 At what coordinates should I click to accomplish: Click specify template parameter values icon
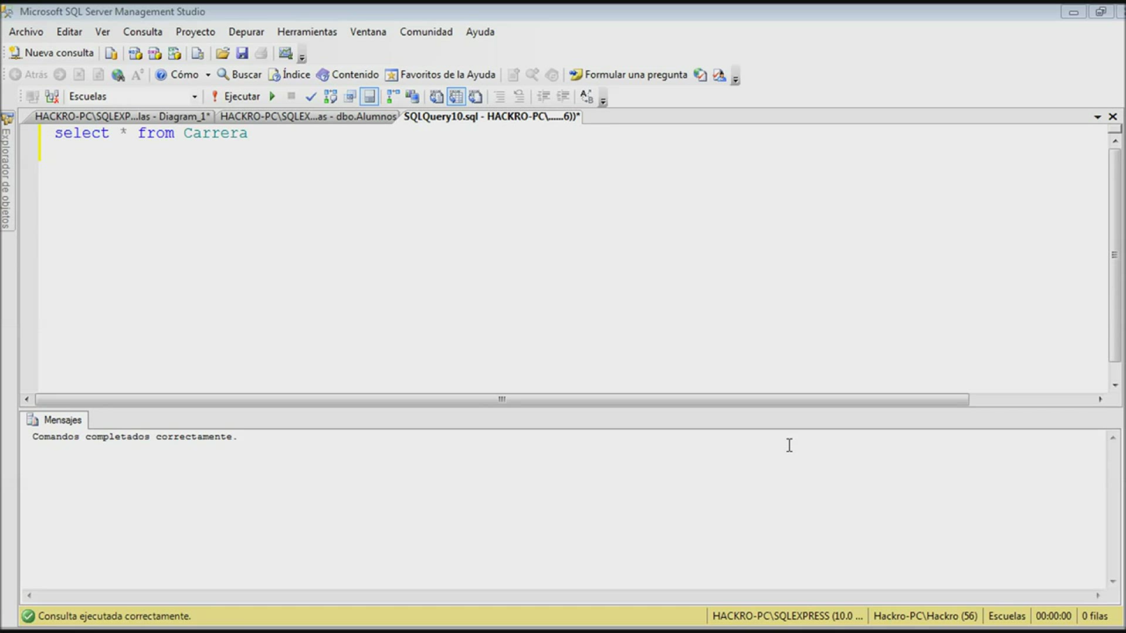[x=586, y=97]
